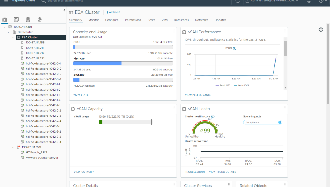
Task: Select host 100.67.114.221 in the tree
Action: [x=35, y=58]
